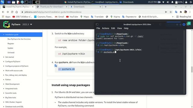Click the address bar URL field
This screenshot has height=108, width=193.
(x=92, y=12)
